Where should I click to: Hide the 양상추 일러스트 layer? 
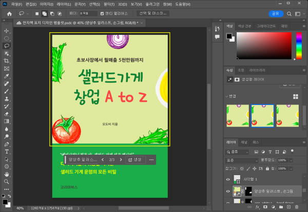pyautogui.click(x=228, y=191)
